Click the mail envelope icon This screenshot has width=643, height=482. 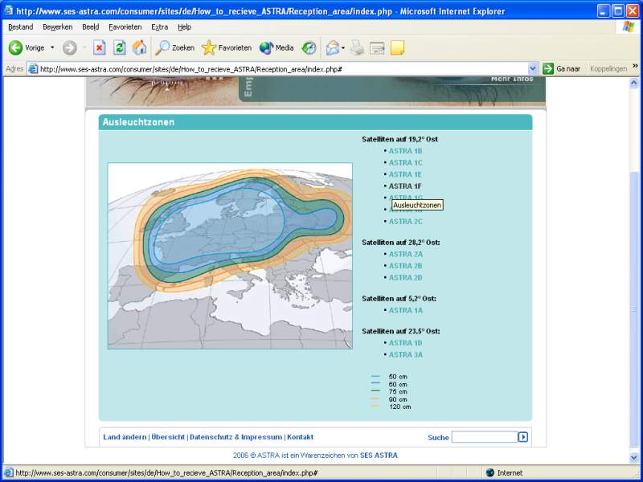pyautogui.click(x=333, y=48)
